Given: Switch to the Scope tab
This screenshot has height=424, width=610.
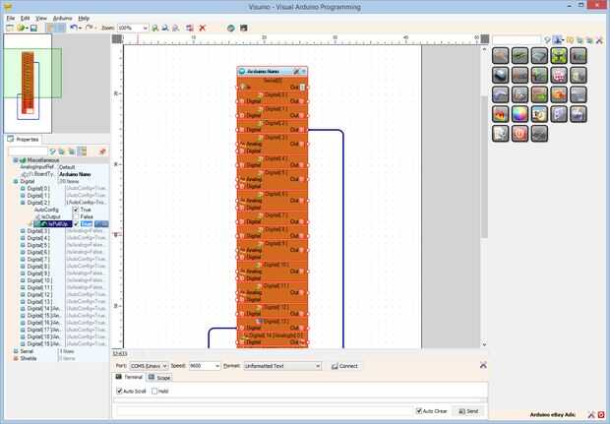Looking at the screenshot, I should pos(159,378).
